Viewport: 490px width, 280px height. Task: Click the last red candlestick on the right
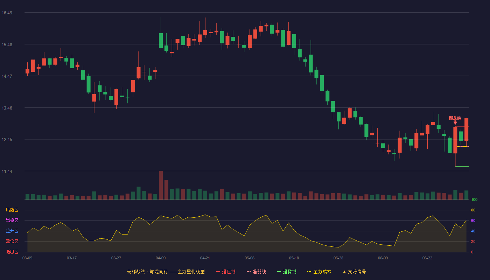(466, 129)
